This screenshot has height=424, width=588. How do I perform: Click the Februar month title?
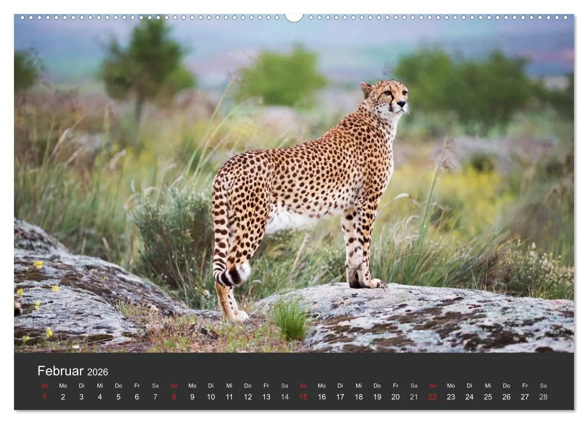(x=61, y=371)
